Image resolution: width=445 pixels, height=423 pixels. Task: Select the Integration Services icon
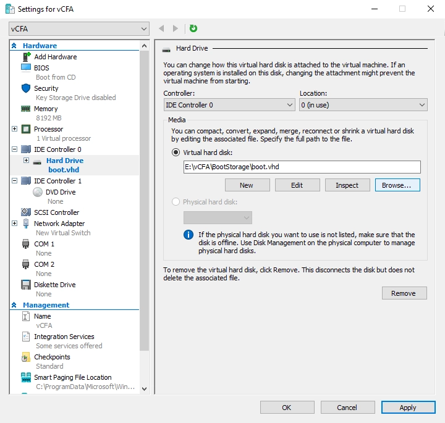[x=26, y=337]
